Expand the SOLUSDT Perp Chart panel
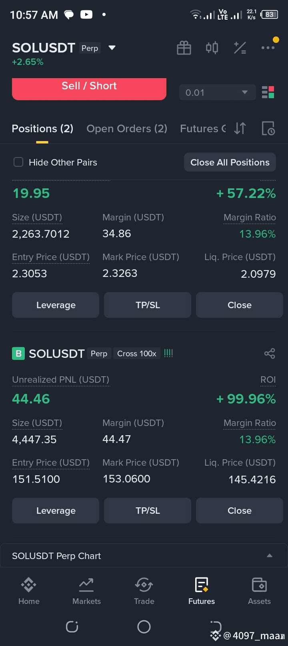 (144, 556)
